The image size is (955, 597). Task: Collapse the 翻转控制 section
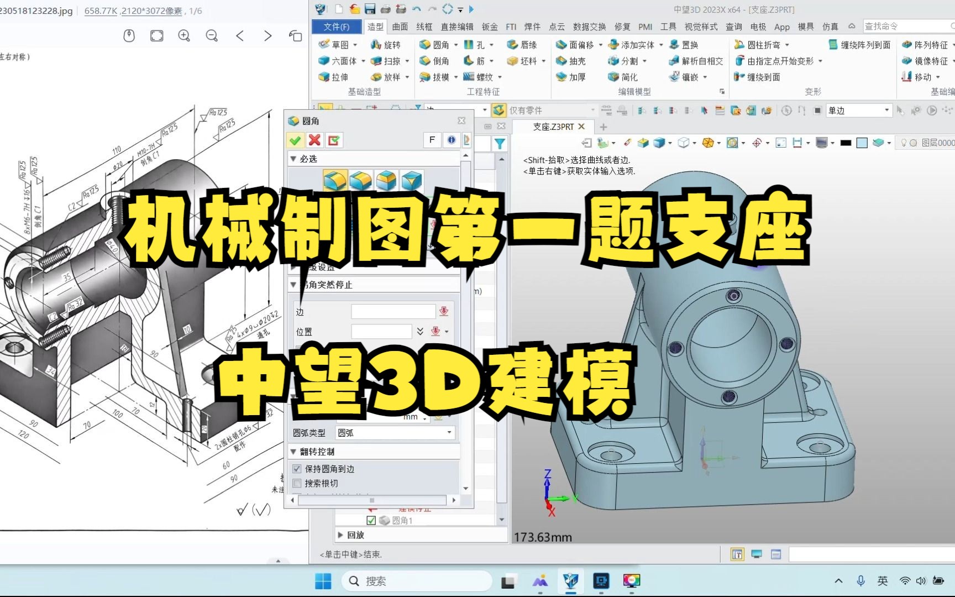click(x=293, y=452)
